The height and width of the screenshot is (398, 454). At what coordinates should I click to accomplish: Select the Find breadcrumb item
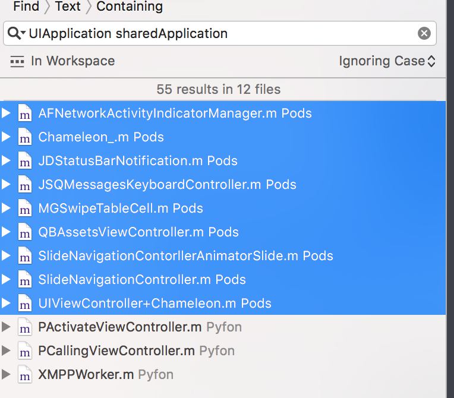click(26, 7)
